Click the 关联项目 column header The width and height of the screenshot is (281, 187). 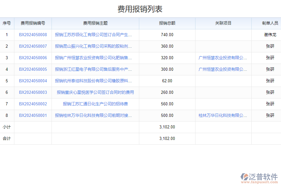pos(223,23)
